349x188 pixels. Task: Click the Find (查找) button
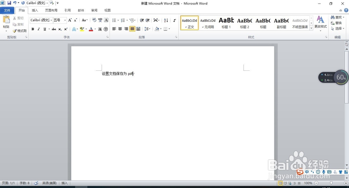tap(337, 17)
